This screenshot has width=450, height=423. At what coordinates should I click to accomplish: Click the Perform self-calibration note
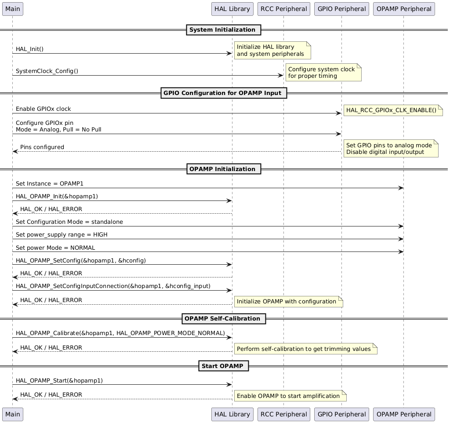306,349
